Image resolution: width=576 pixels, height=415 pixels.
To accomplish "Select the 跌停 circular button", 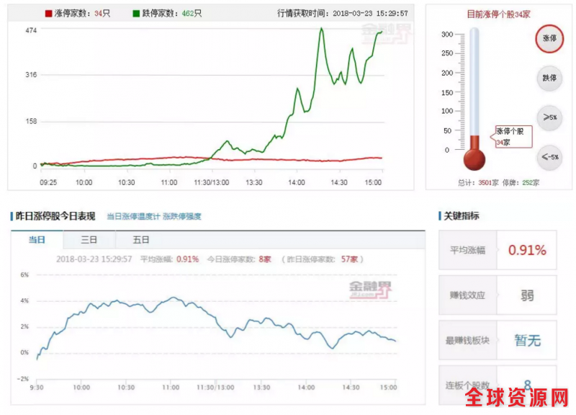I will [x=549, y=78].
